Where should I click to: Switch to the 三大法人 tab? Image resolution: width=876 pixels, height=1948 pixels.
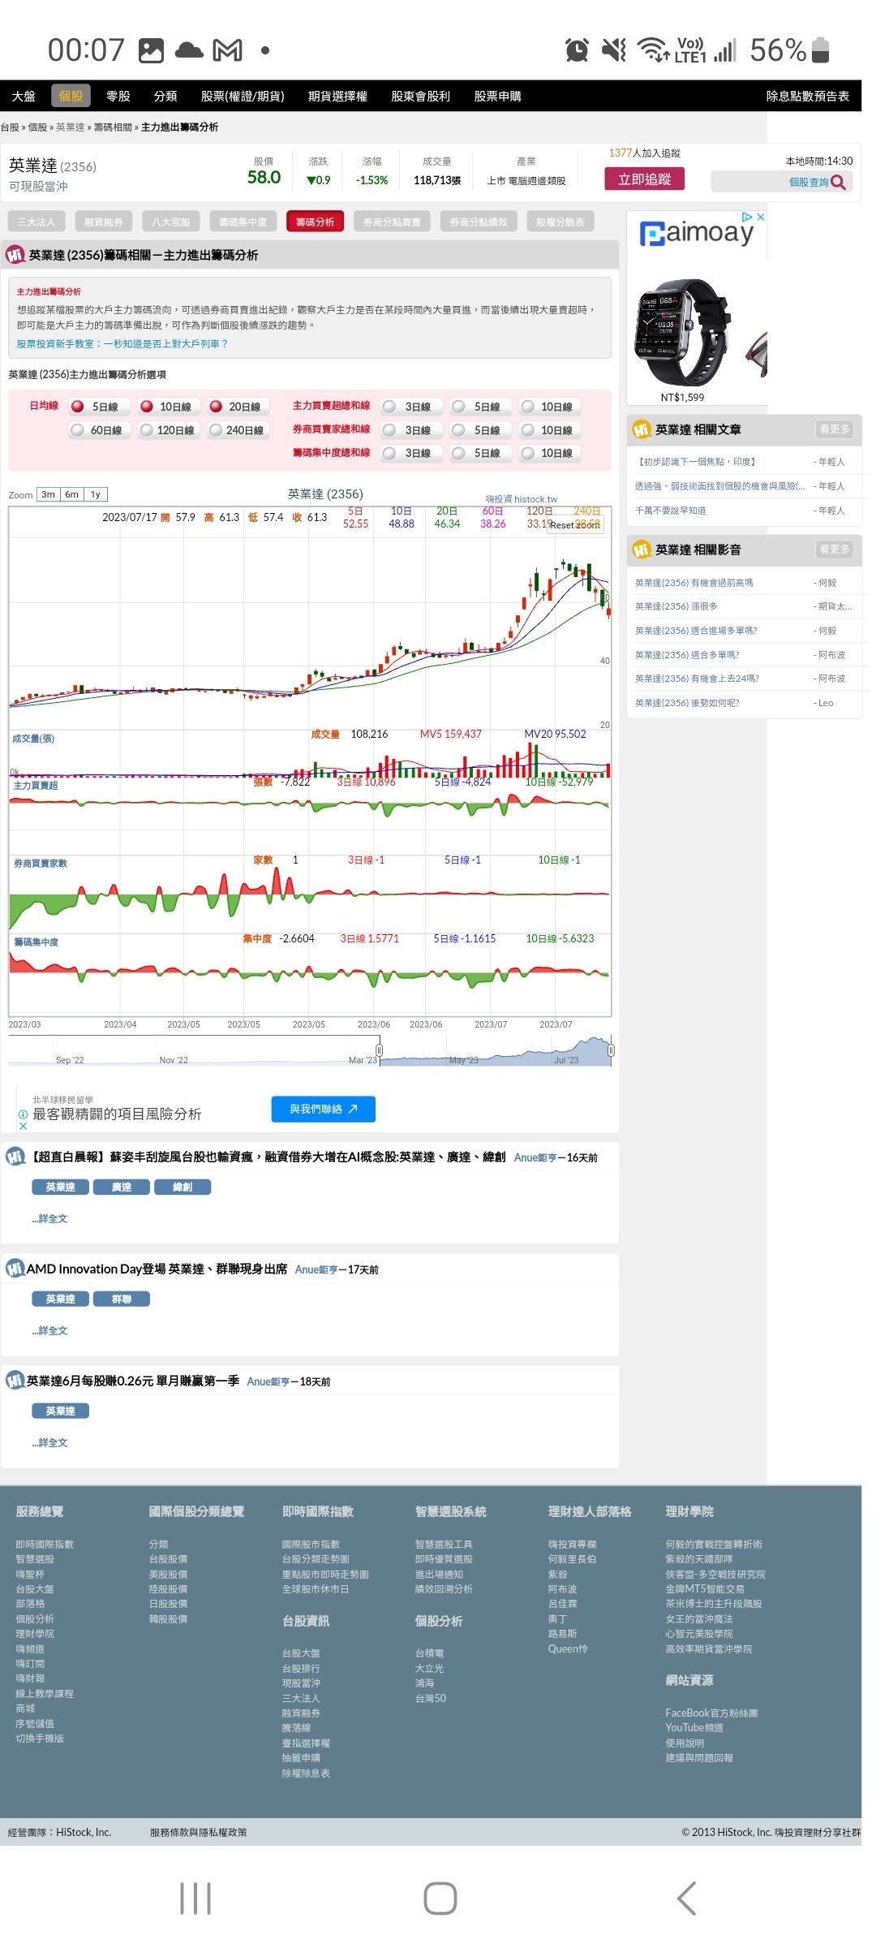pyautogui.click(x=36, y=222)
